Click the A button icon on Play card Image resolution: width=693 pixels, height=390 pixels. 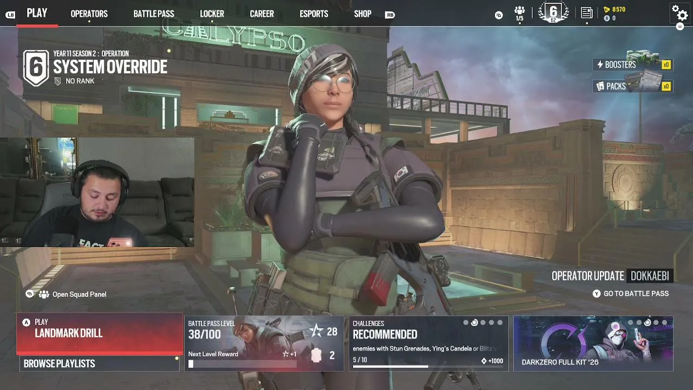pos(26,322)
